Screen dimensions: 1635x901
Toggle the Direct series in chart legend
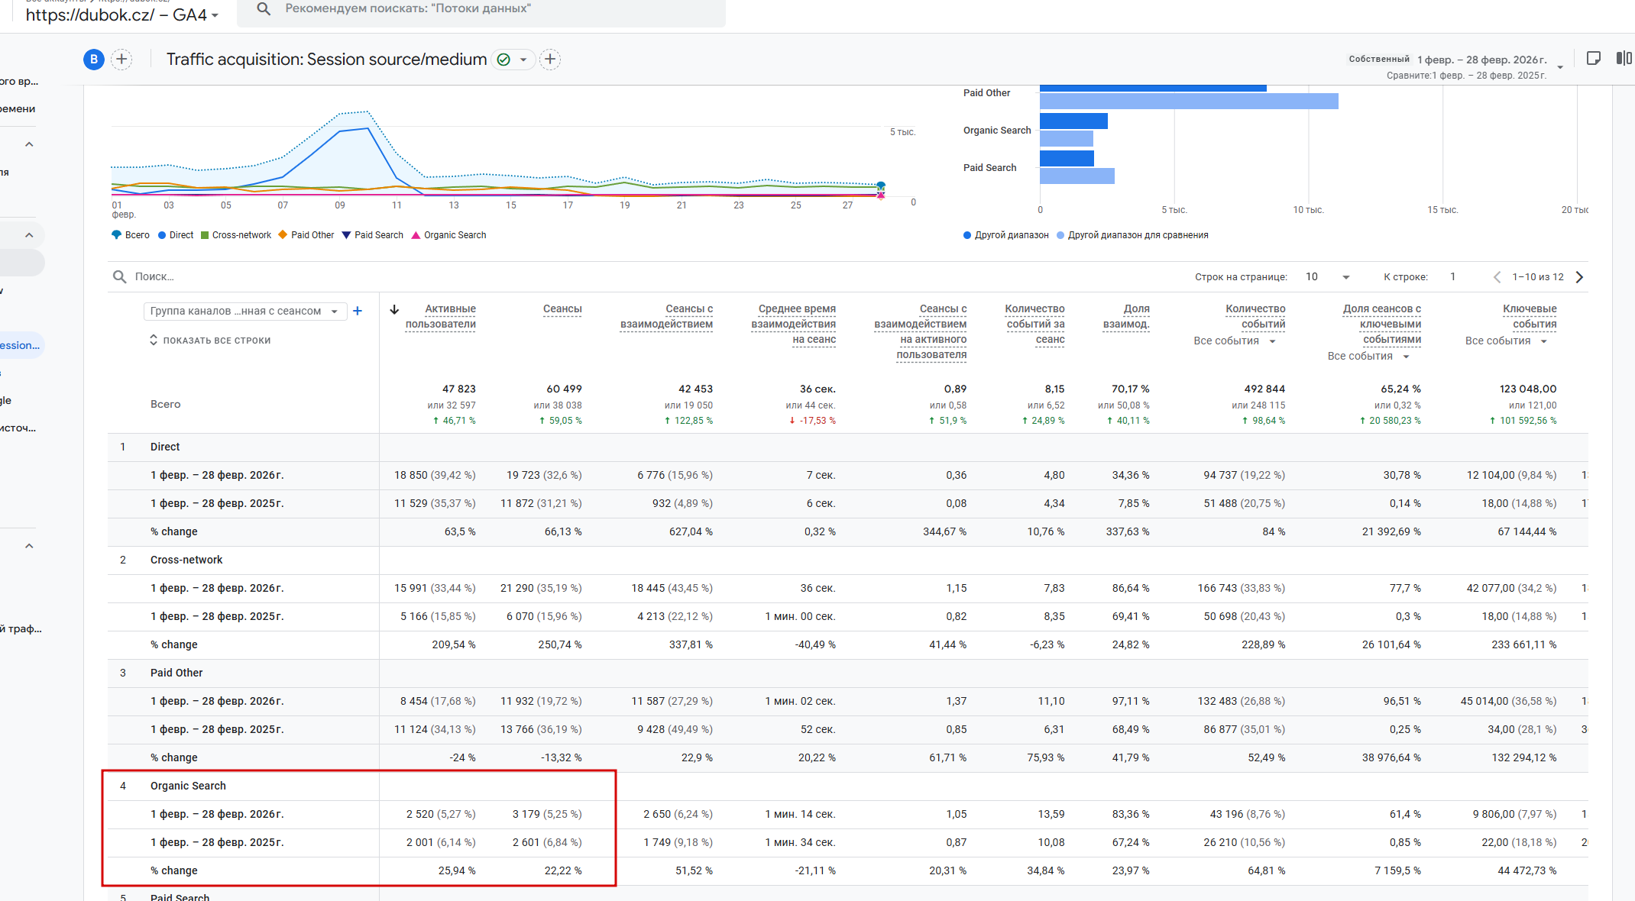pyautogui.click(x=176, y=235)
